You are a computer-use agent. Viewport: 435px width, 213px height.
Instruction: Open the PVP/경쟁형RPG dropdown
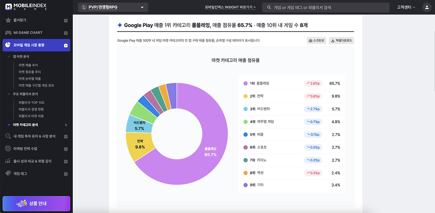(x=113, y=7)
